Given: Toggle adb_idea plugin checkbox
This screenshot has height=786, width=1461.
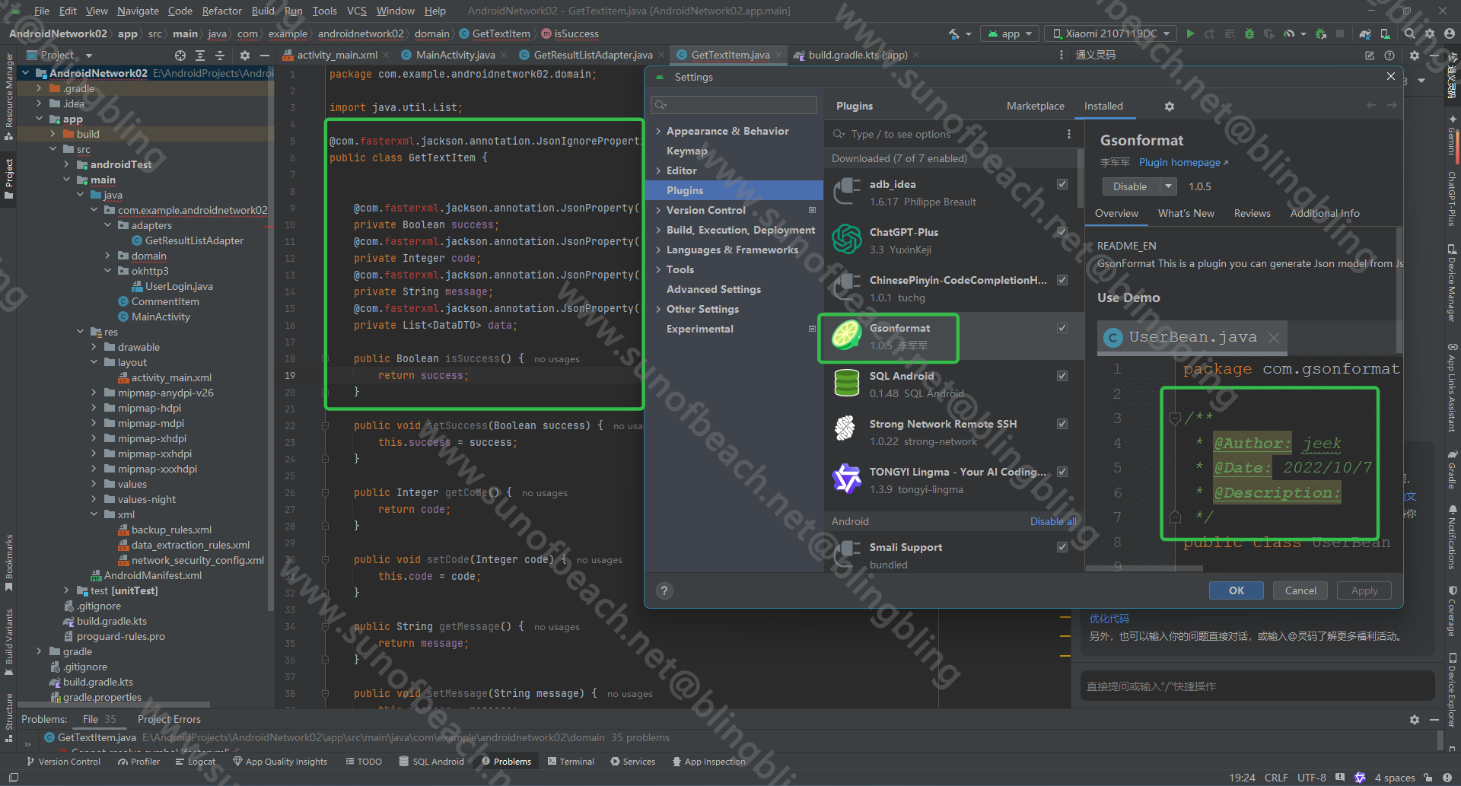Looking at the screenshot, I should [x=1062, y=184].
